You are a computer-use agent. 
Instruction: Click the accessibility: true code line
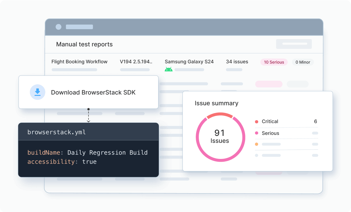tap(62, 162)
